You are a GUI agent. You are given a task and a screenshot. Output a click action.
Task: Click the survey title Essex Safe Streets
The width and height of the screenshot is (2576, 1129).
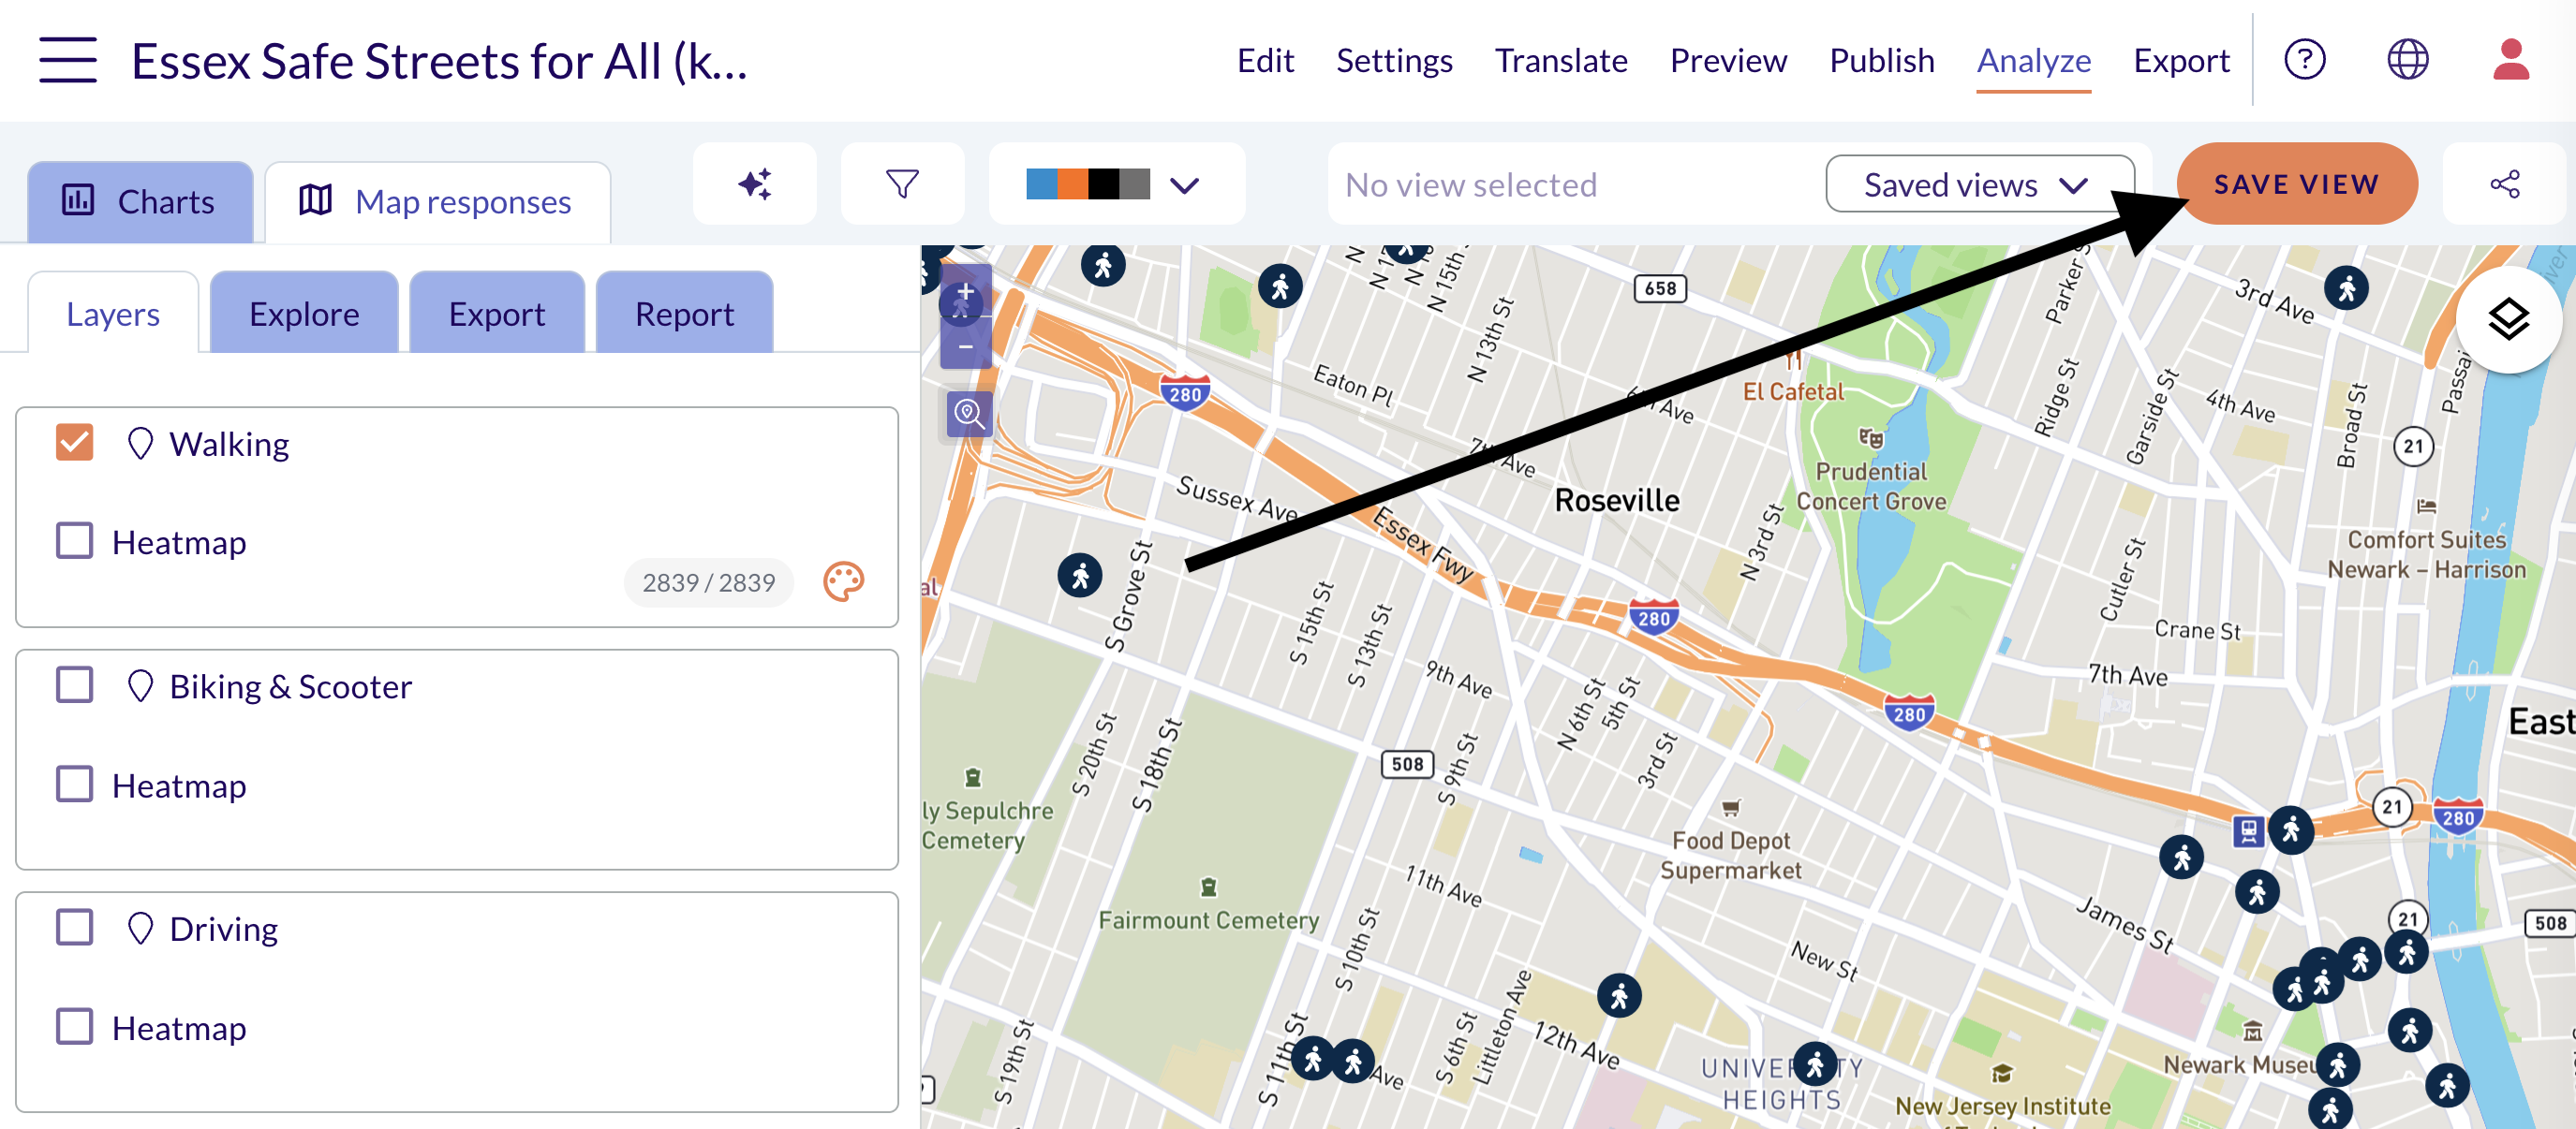439,61
